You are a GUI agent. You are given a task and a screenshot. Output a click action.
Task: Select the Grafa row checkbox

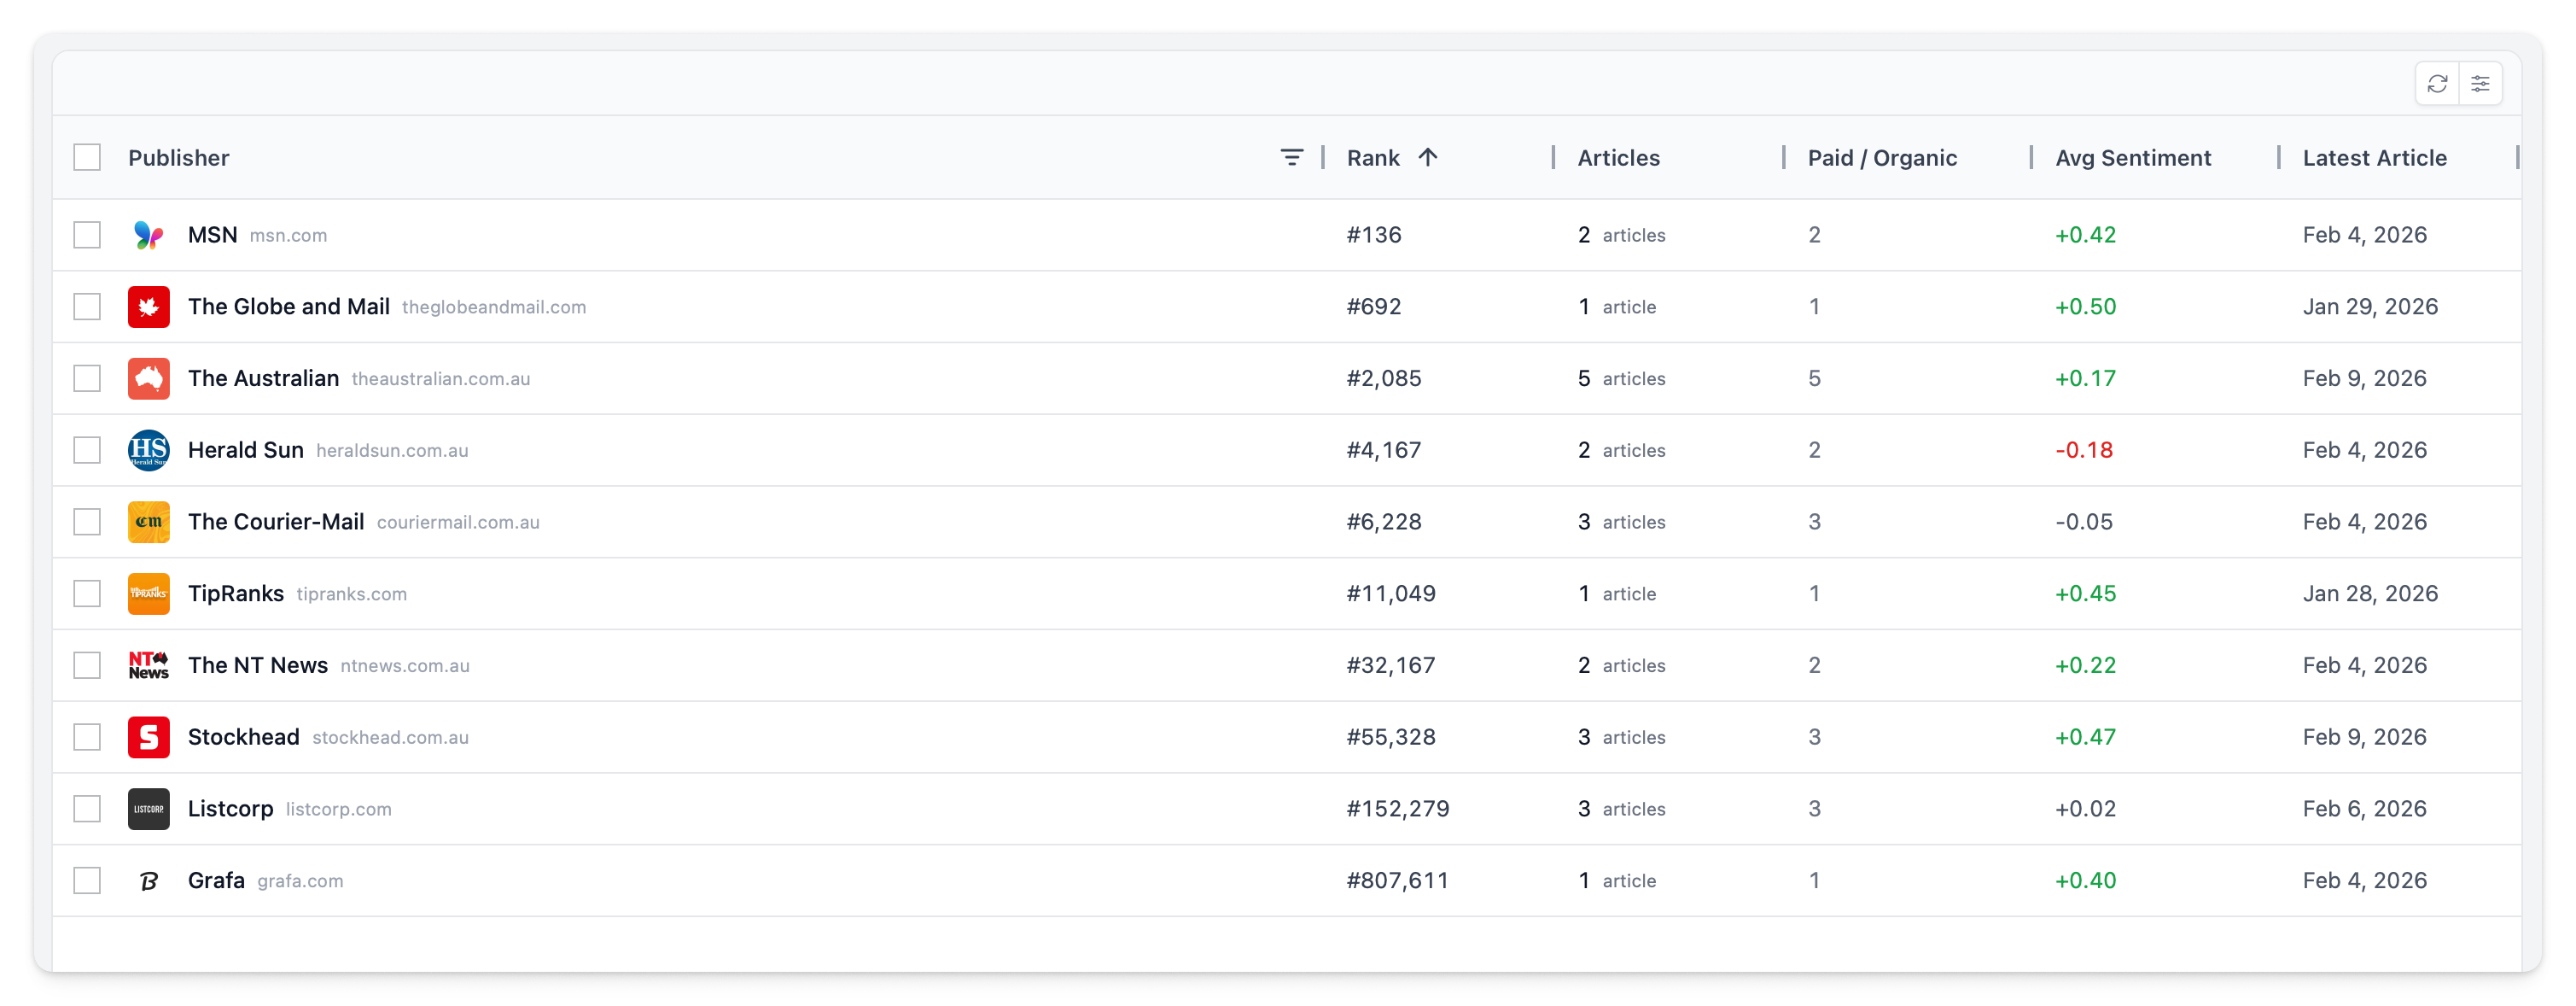coord(87,880)
